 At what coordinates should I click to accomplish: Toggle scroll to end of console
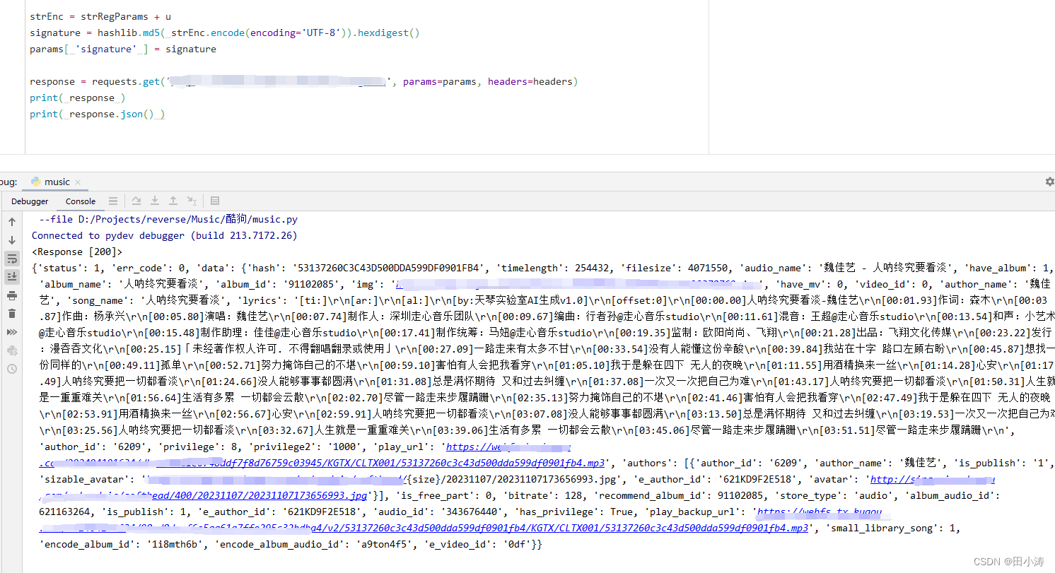coord(12,277)
